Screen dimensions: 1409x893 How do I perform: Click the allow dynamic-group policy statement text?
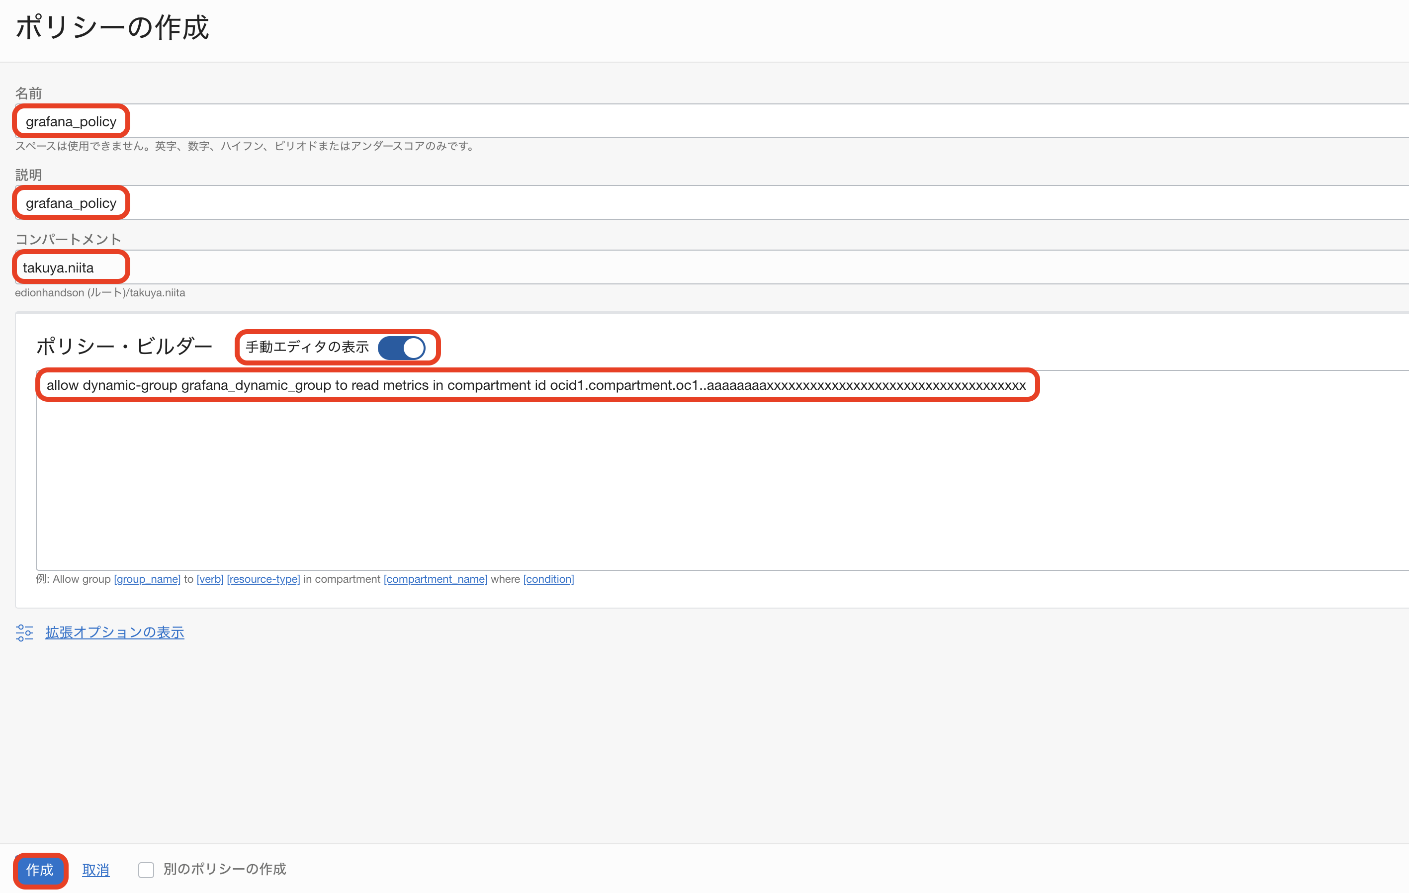535,385
